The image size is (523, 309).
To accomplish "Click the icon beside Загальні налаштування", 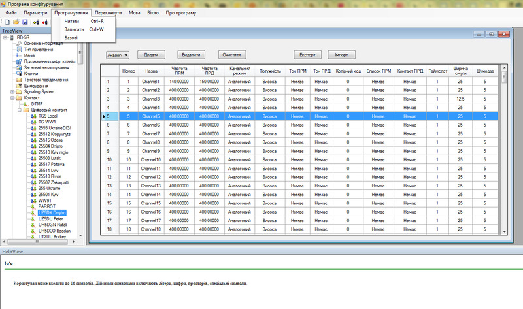I will tap(19, 68).
